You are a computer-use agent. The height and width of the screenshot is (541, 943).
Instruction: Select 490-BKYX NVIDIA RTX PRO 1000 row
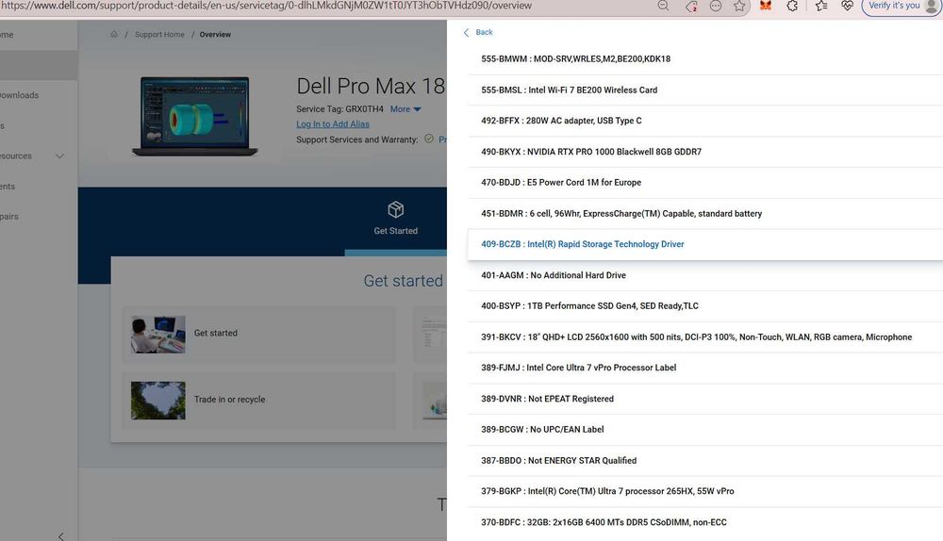coord(704,152)
